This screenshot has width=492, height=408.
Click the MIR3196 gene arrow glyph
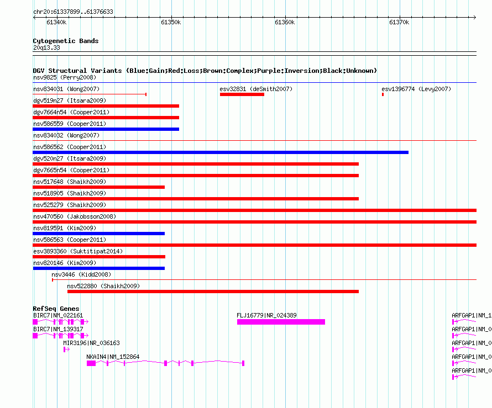(x=66, y=349)
